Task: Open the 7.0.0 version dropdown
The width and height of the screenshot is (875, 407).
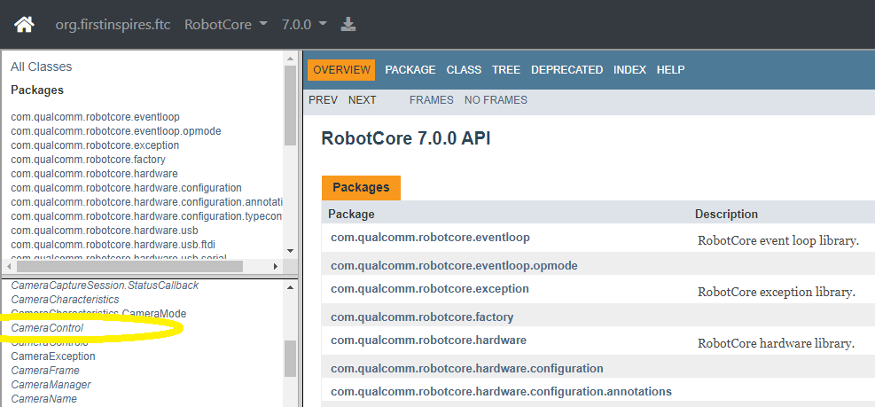Action: [x=304, y=25]
